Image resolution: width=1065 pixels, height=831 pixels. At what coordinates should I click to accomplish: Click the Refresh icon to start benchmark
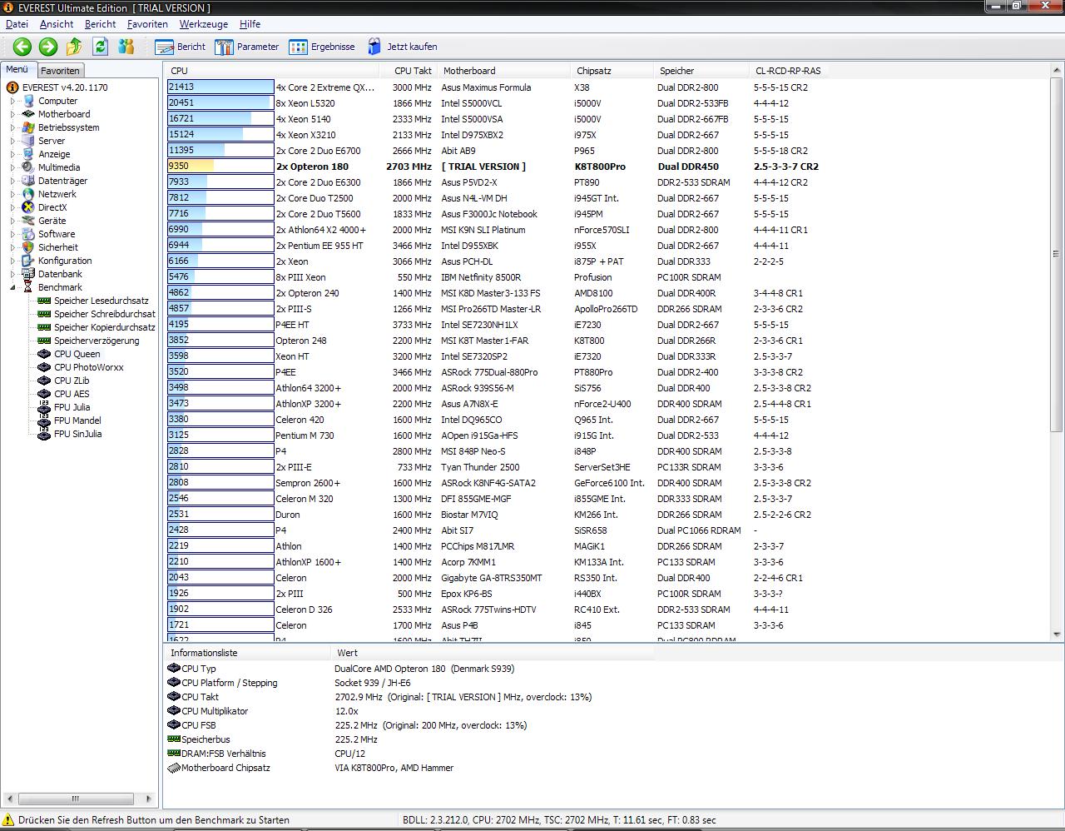(101, 47)
